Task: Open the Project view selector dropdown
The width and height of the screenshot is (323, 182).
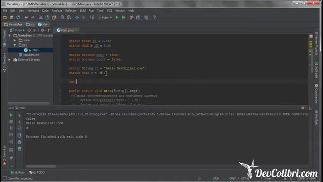Action: point(17,30)
